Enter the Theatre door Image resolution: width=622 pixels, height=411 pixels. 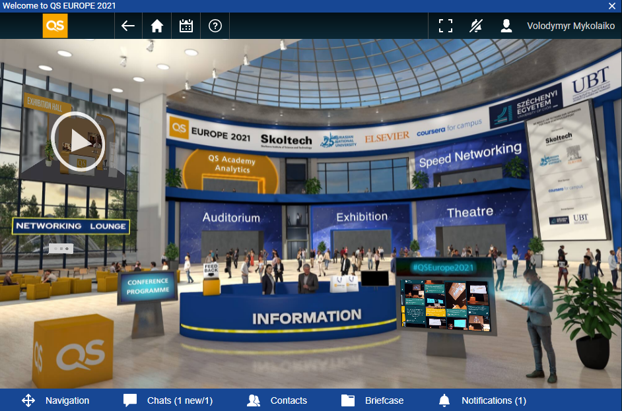coord(471,239)
